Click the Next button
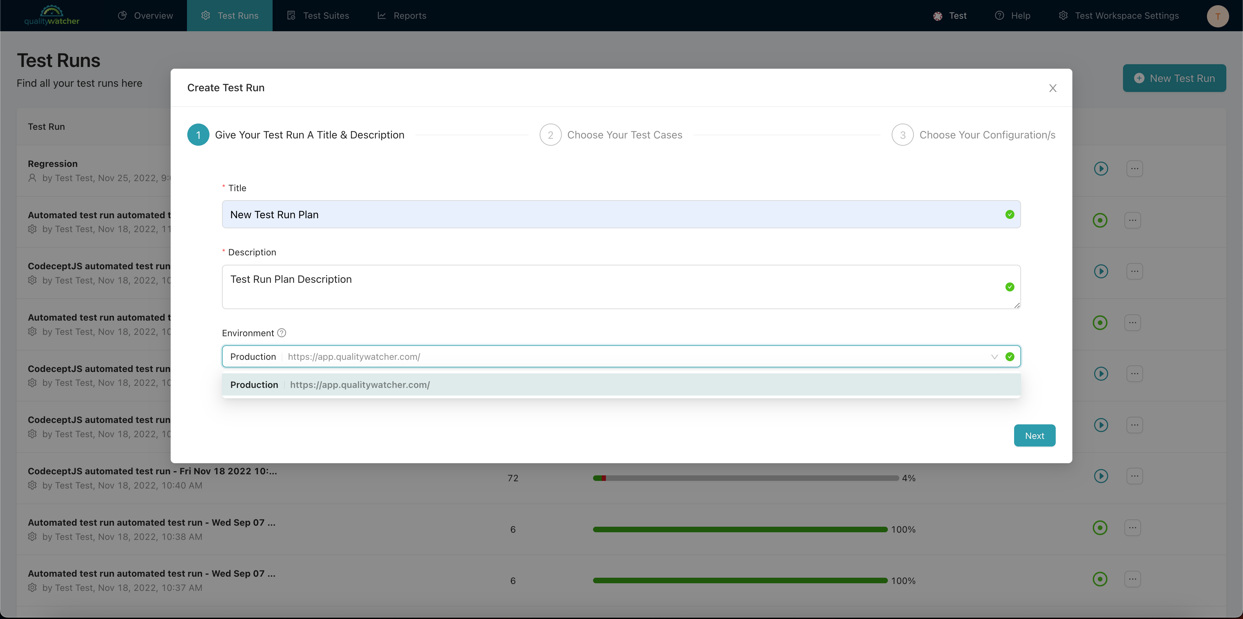Viewport: 1243px width, 619px height. coord(1035,435)
